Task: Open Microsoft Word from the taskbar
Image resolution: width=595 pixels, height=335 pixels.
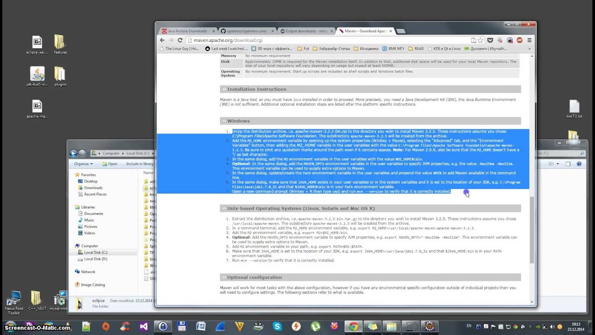Action: (x=201, y=327)
